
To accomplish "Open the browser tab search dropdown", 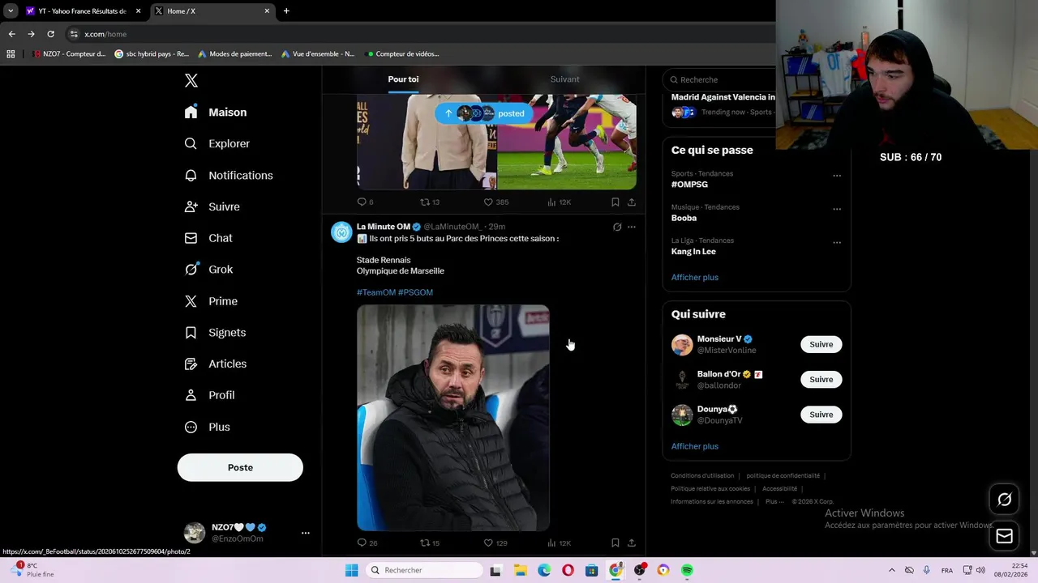I will 11,11.
